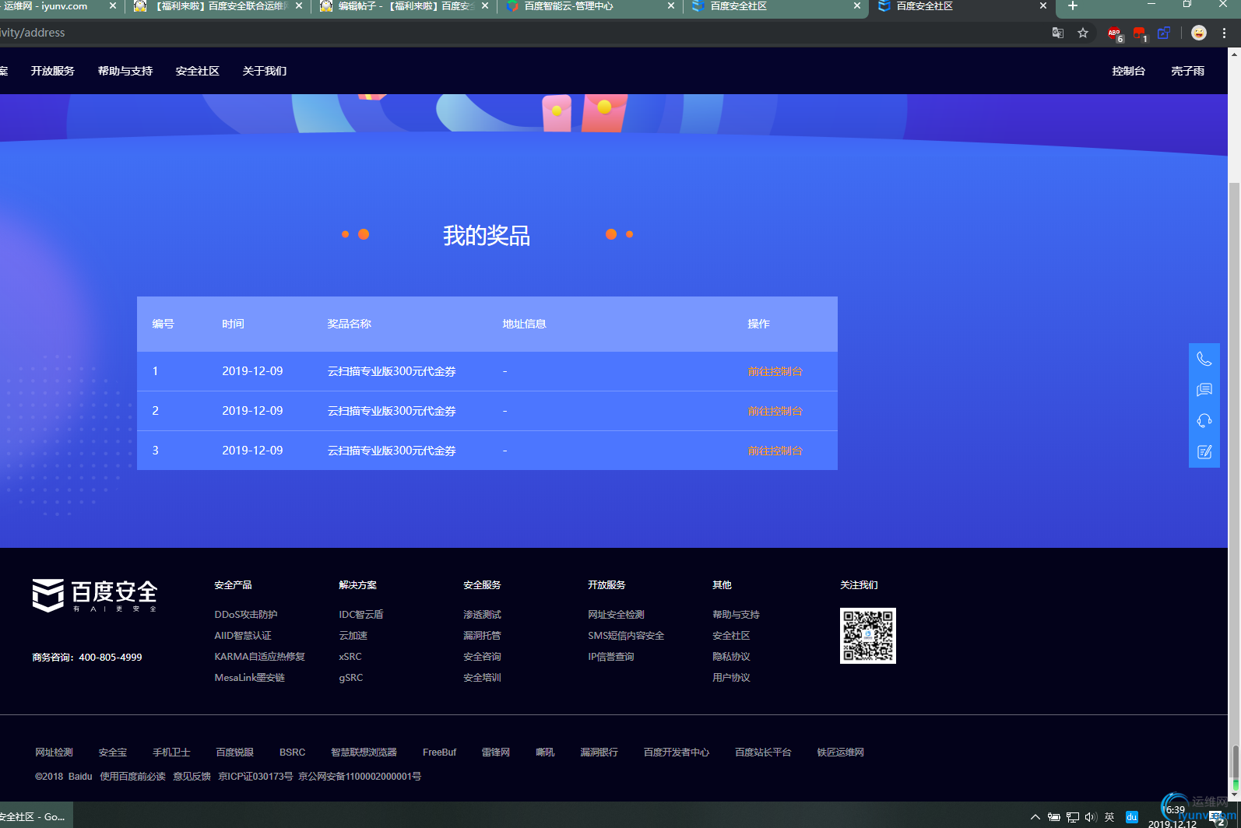Screen dimensions: 1241x828
Task: Click the 英 input method indicator in taskbar
Action: pyautogui.click(x=1109, y=817)
